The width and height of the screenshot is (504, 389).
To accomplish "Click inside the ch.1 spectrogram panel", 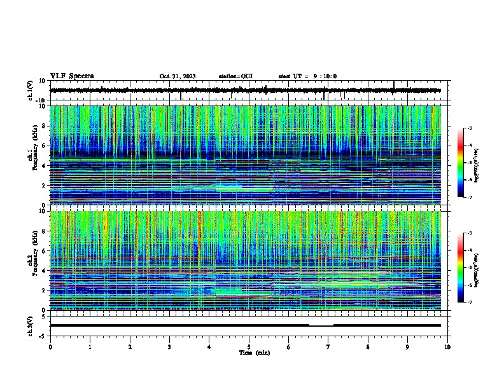I will [x=246, y=155].
